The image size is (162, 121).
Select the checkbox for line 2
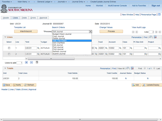pos(9,54)
